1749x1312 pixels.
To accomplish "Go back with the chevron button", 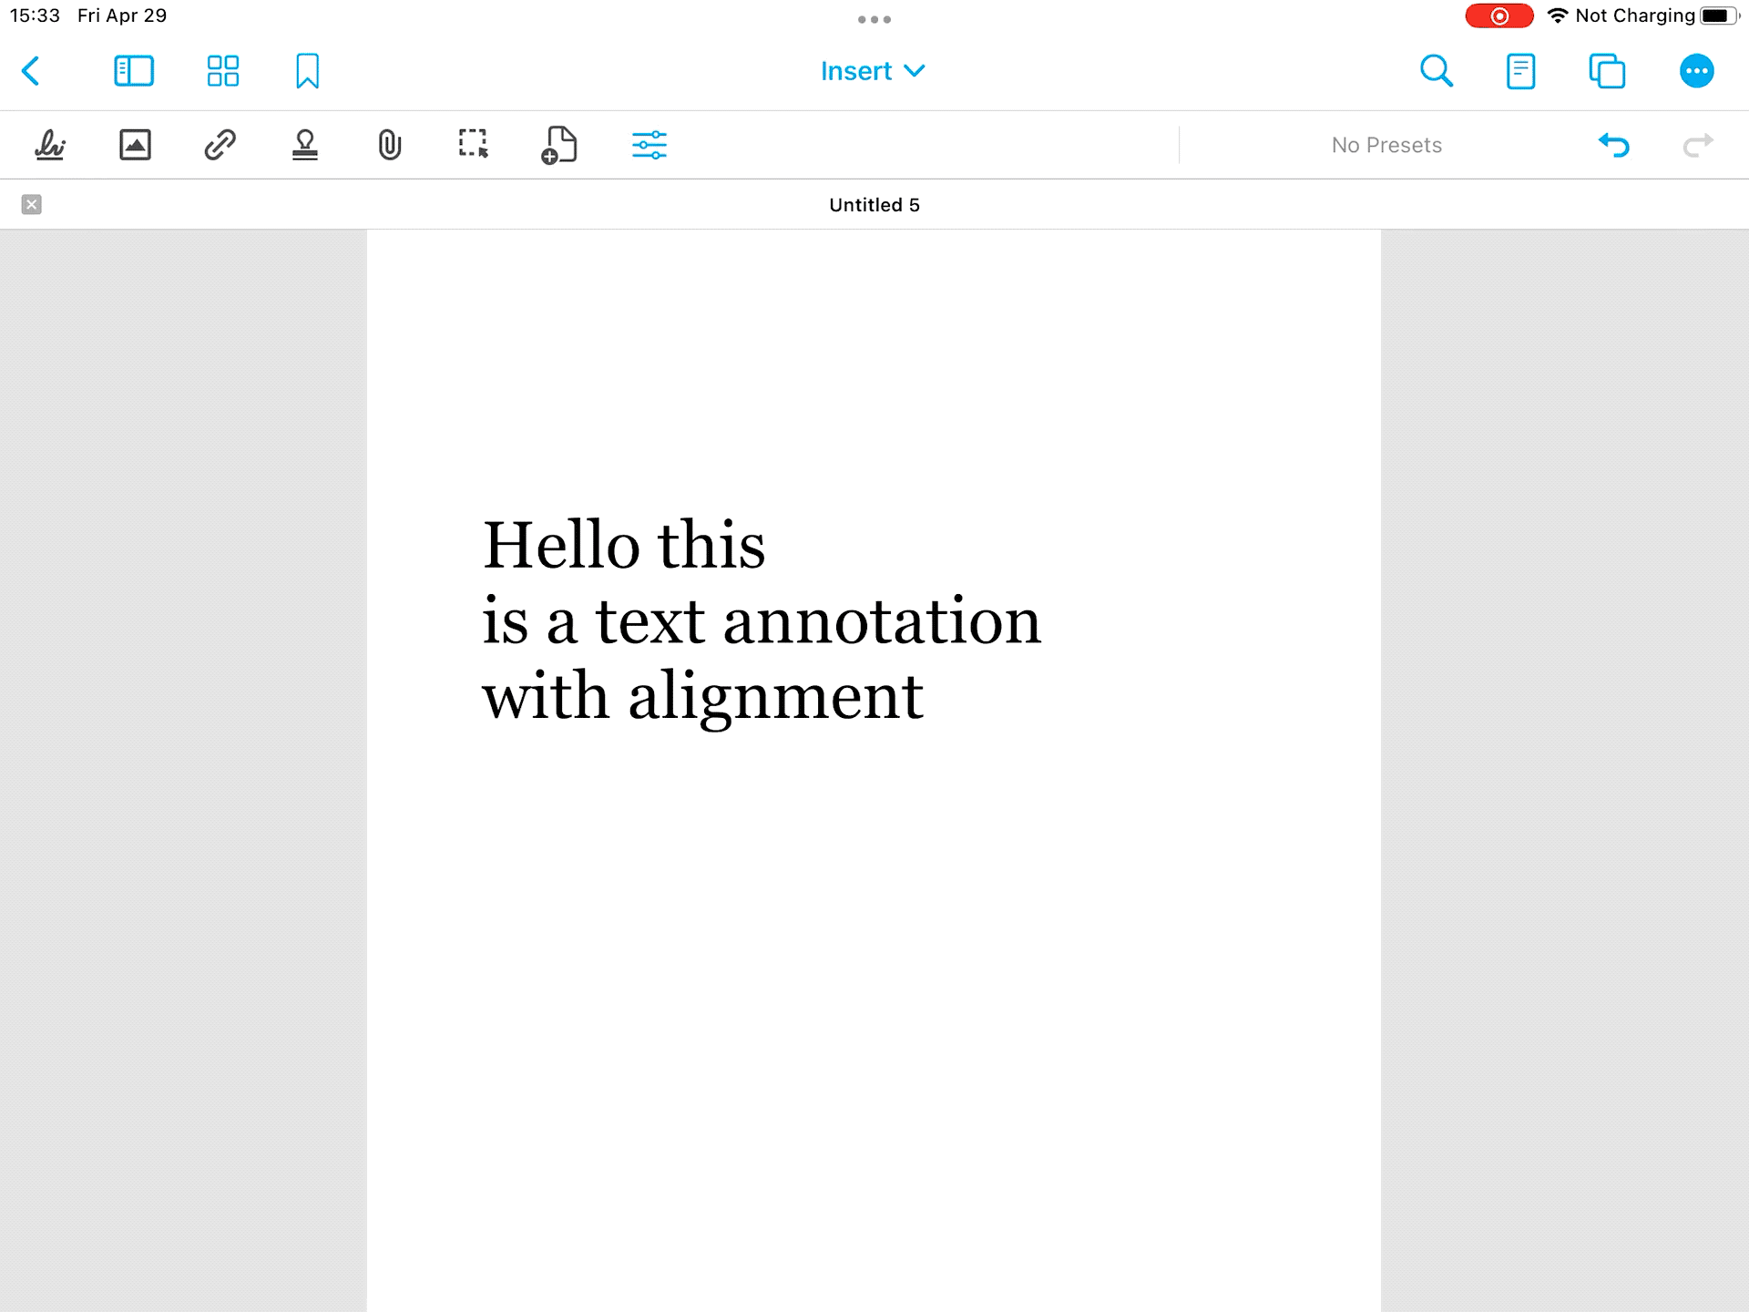I will [32, 71].
